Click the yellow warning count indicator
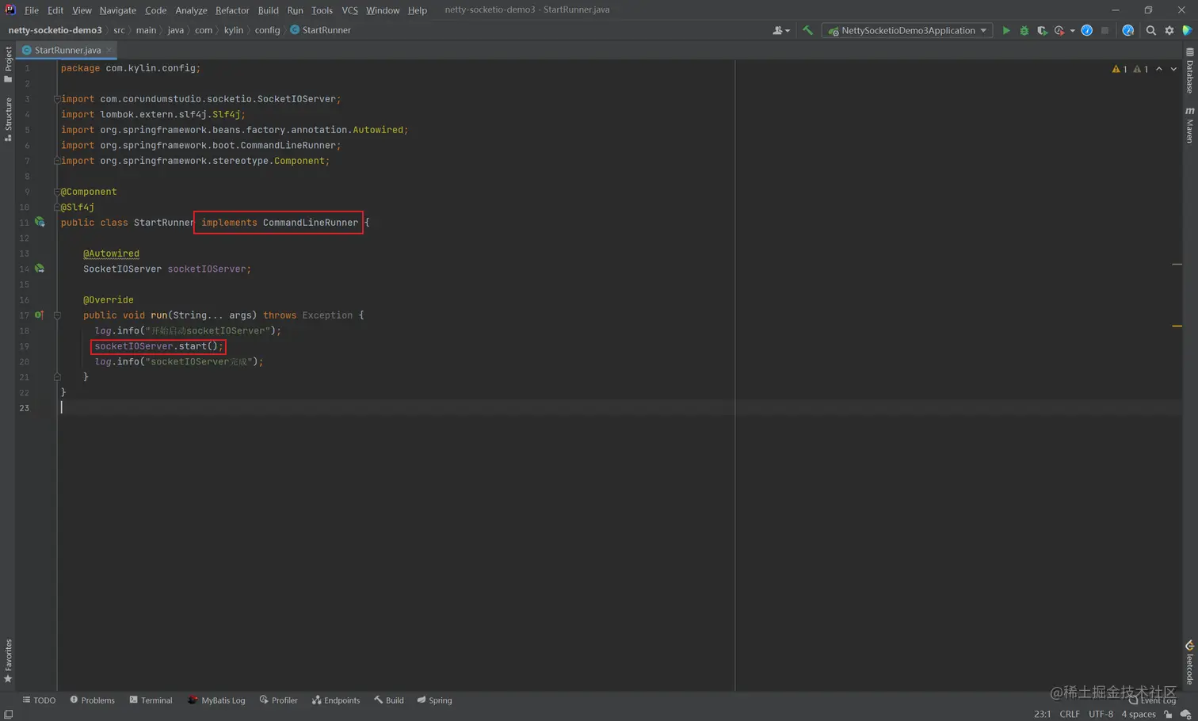The width and height of the screenshot is (1198, 721). click(1120, 69)
